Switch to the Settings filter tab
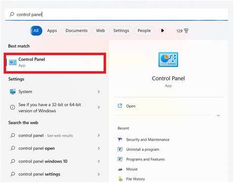The image size is (234, 183). click(x=121, y=31)
